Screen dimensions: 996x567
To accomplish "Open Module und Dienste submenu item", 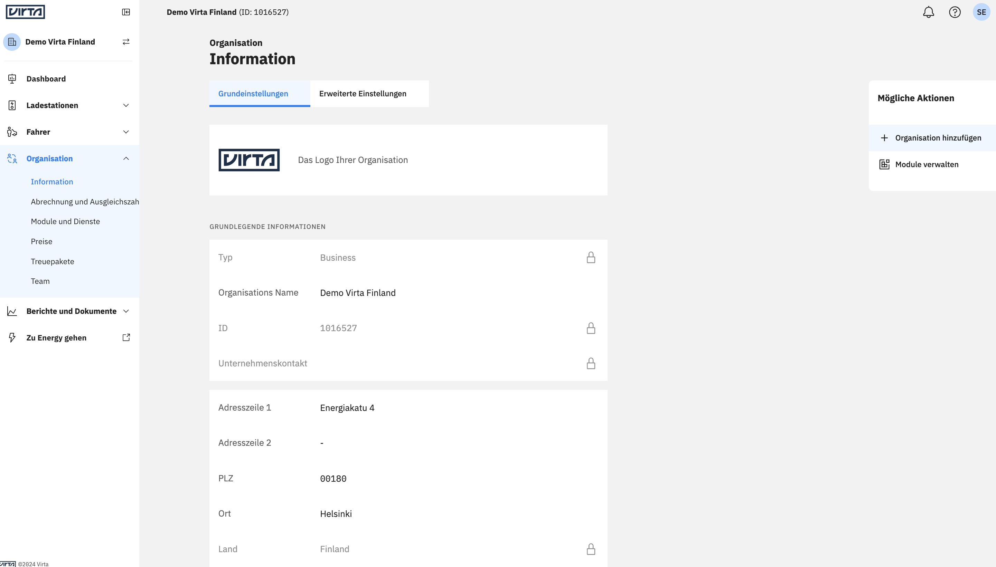I will tap(65, 222).
